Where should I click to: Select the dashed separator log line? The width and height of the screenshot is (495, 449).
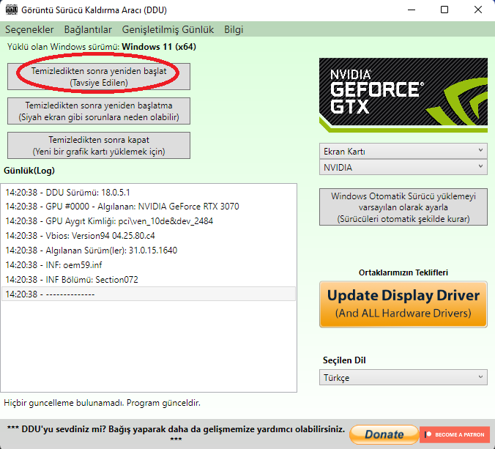(x=149, y=294)
